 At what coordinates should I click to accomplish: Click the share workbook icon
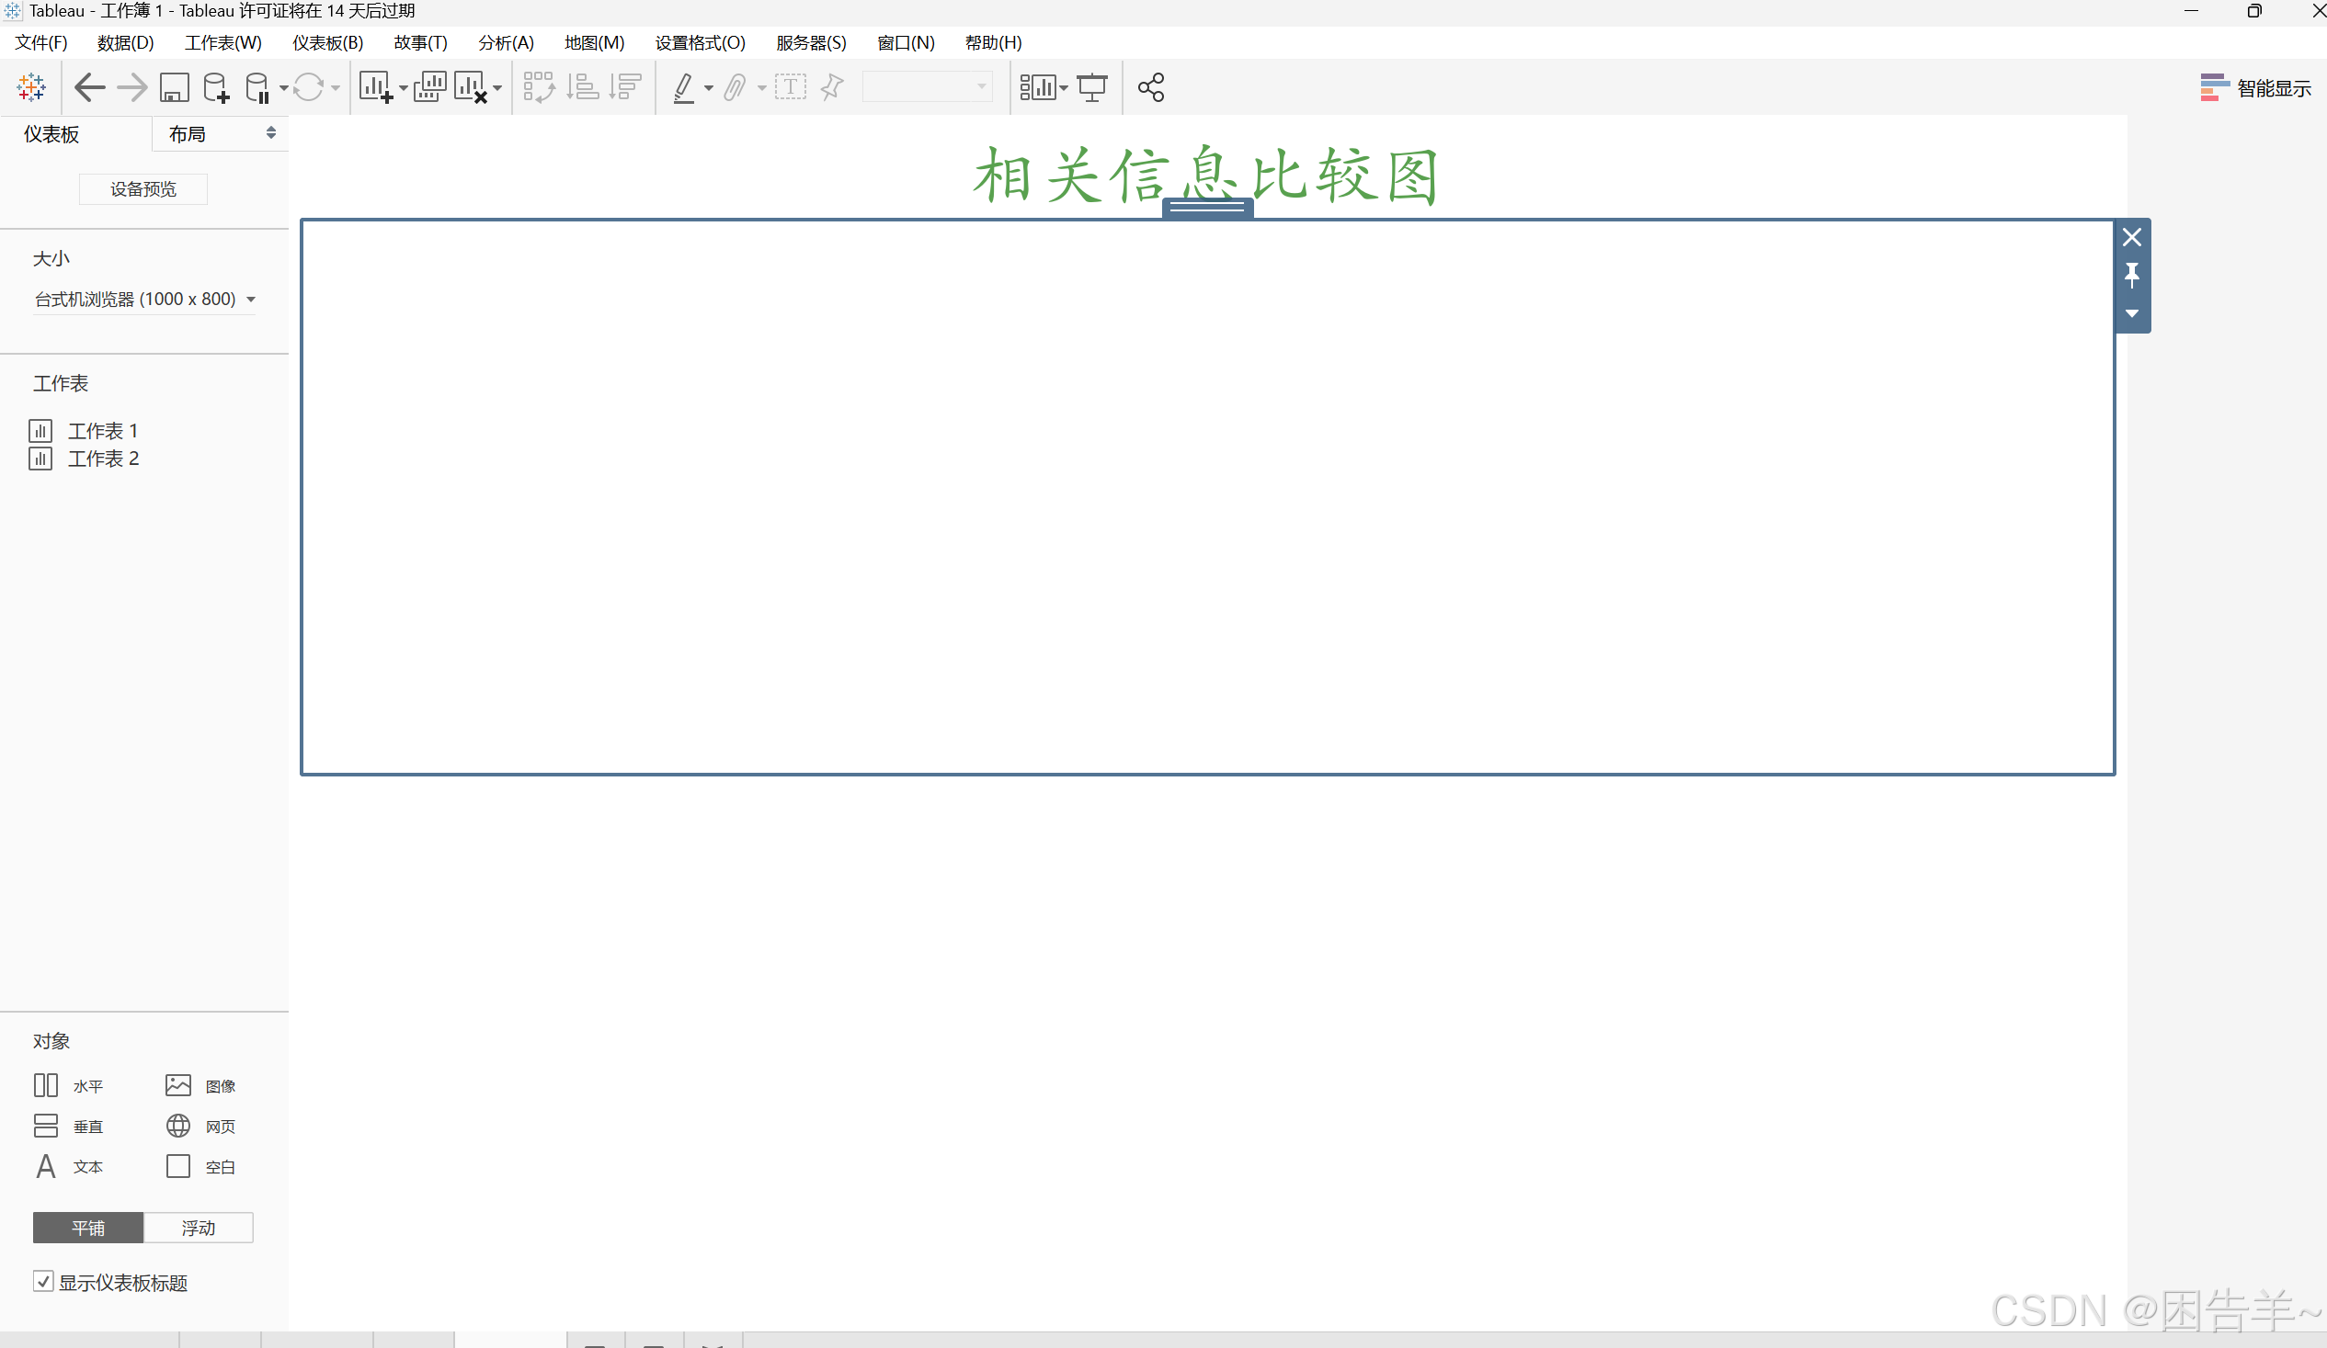(x=1150, y=87)
